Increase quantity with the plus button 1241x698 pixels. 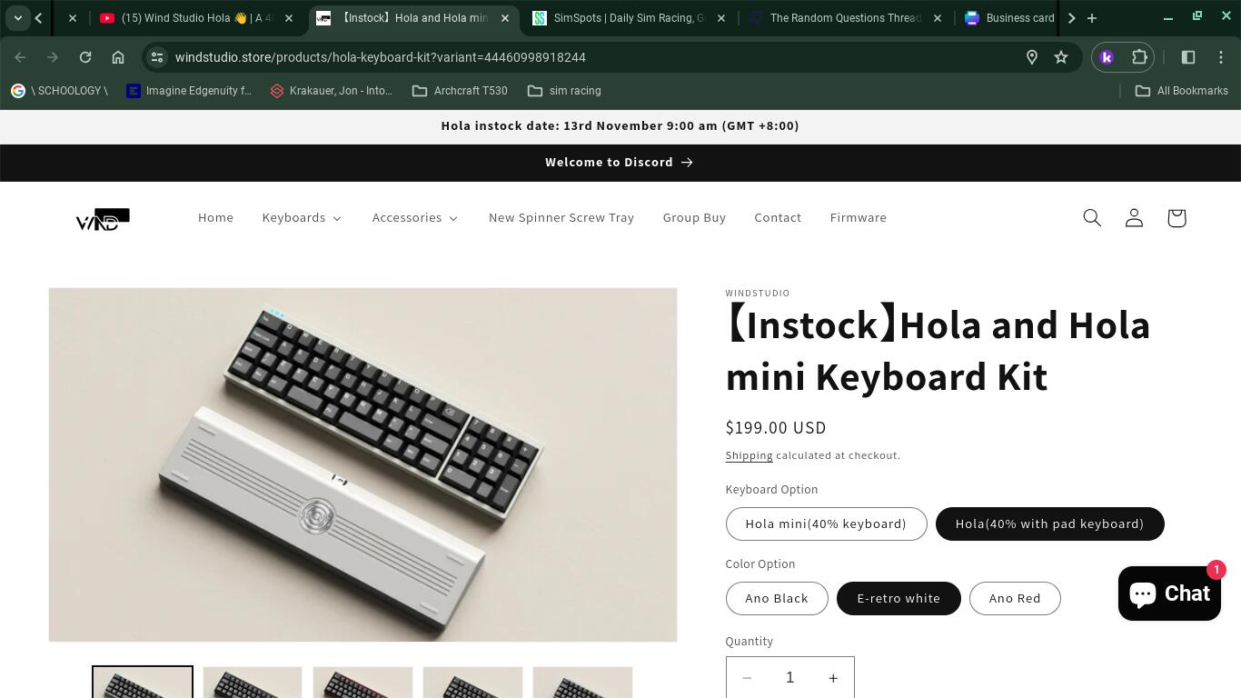click(x=832, y=678)
